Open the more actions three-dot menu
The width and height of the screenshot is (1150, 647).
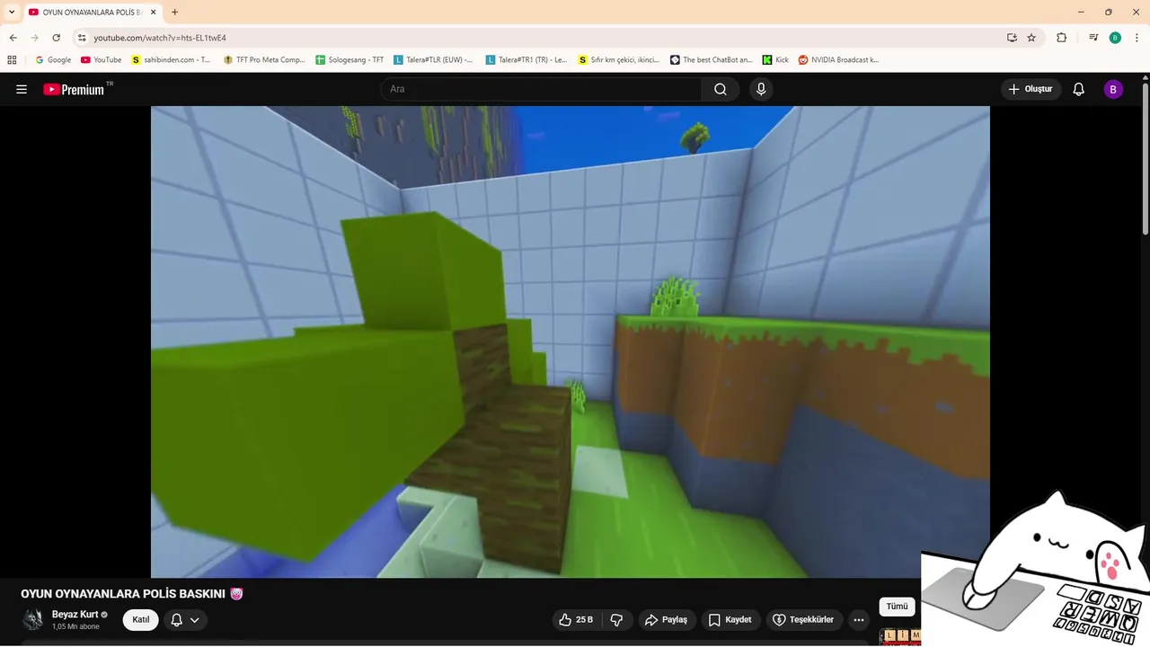(859, 619)
